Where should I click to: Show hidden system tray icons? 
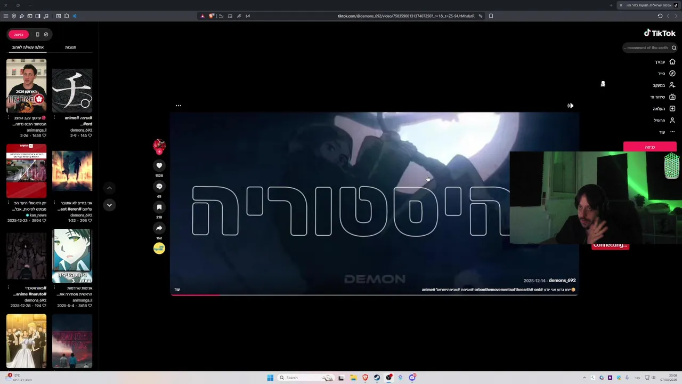(584, 378)
